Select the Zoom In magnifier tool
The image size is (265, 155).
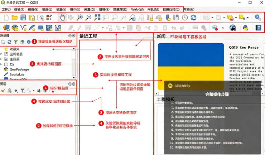click(x=79, y=18)
